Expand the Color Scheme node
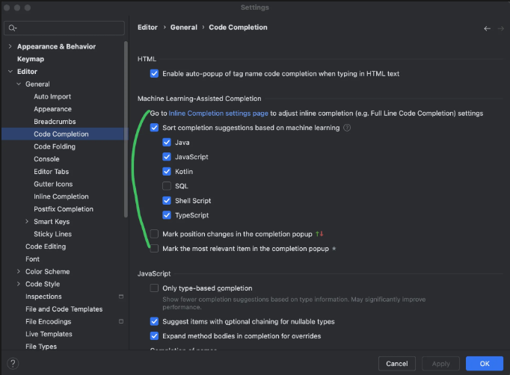Viewport: 510px width, 375px height. [x=18, y=272]
